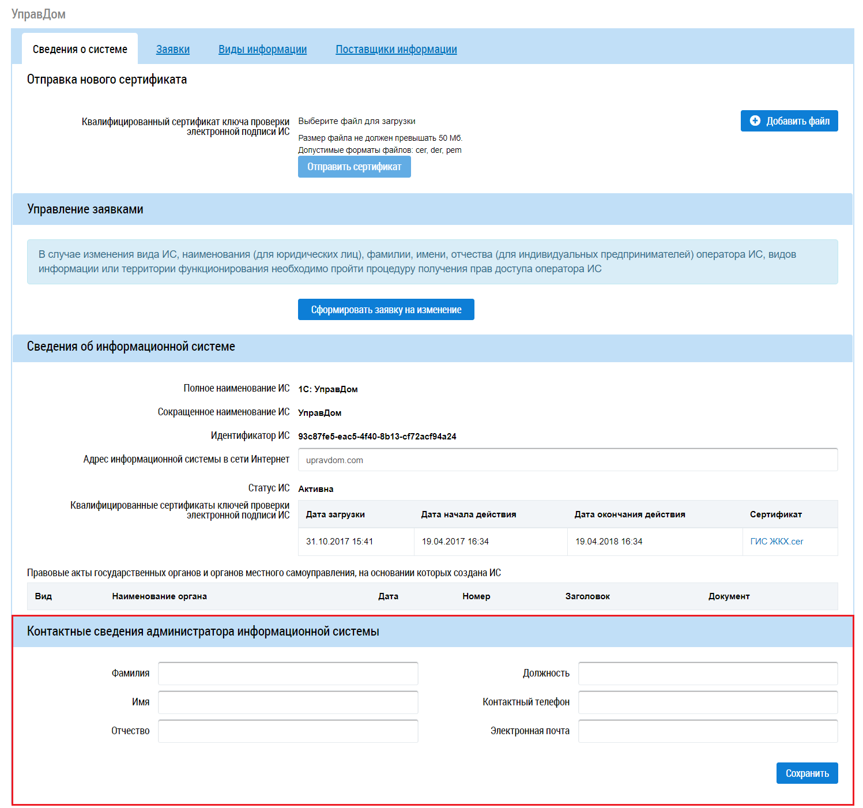Click the Наименование органа column header
863x808 pixels.
[x=159, y=596]
